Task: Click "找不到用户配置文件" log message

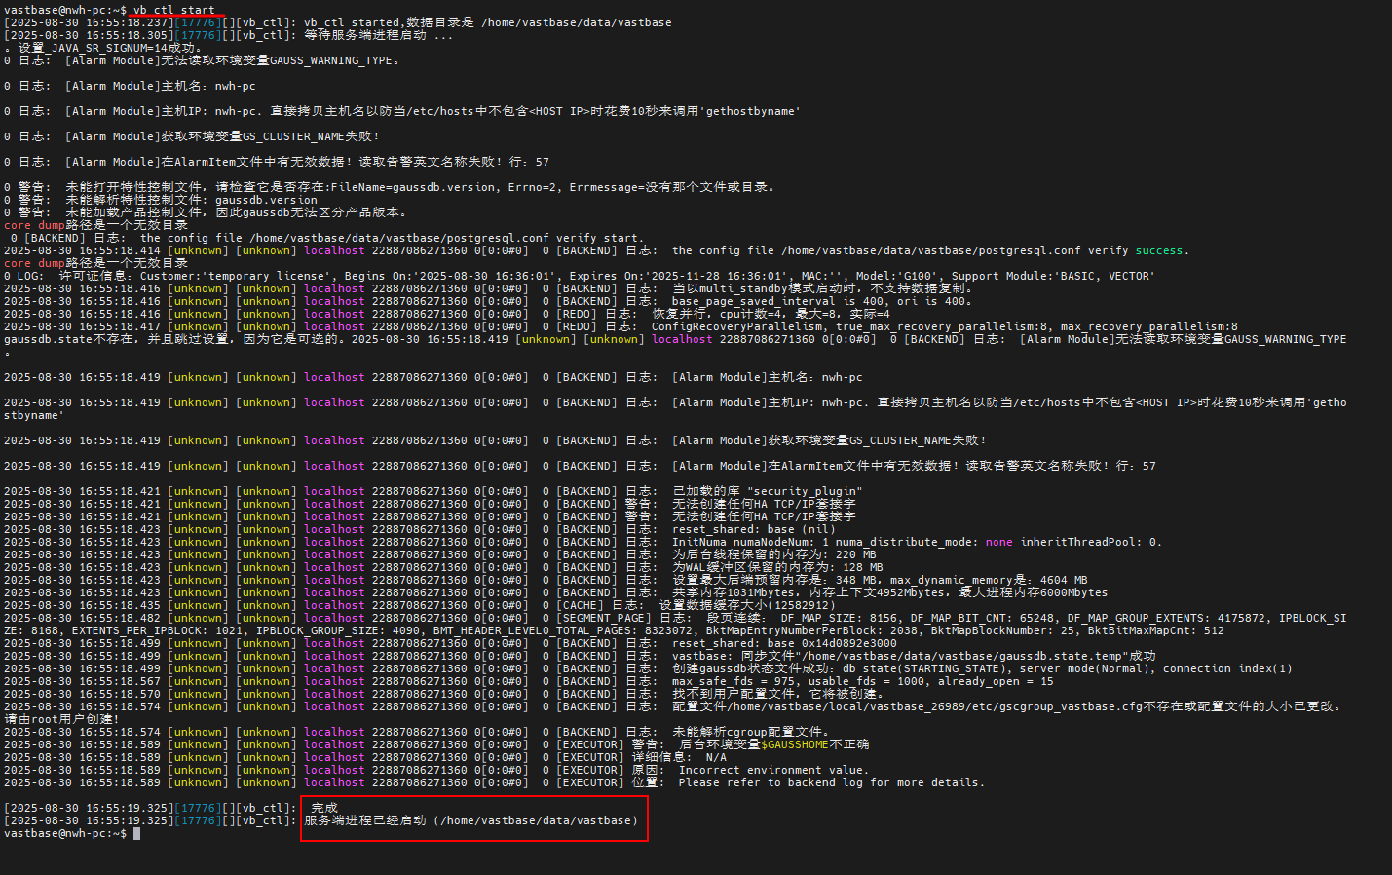Action: point(734,694)
